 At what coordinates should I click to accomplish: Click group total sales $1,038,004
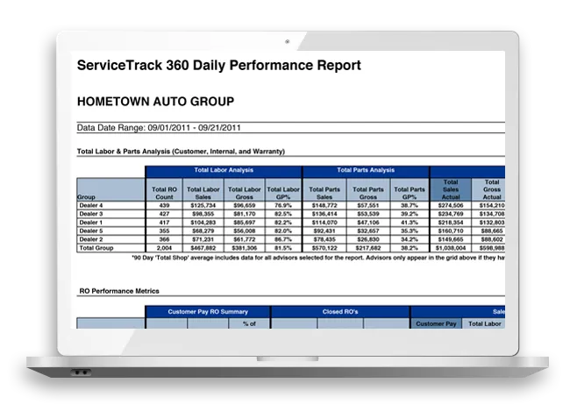click(x=451, y=248)
